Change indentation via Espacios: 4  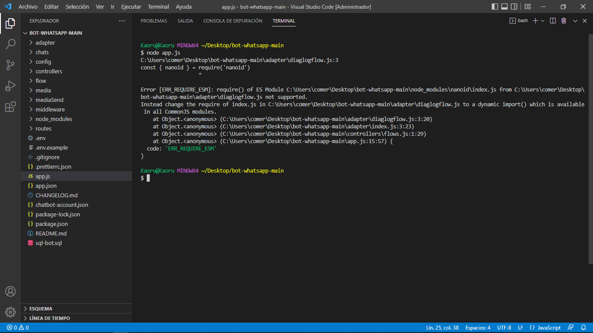coord(478,328)
